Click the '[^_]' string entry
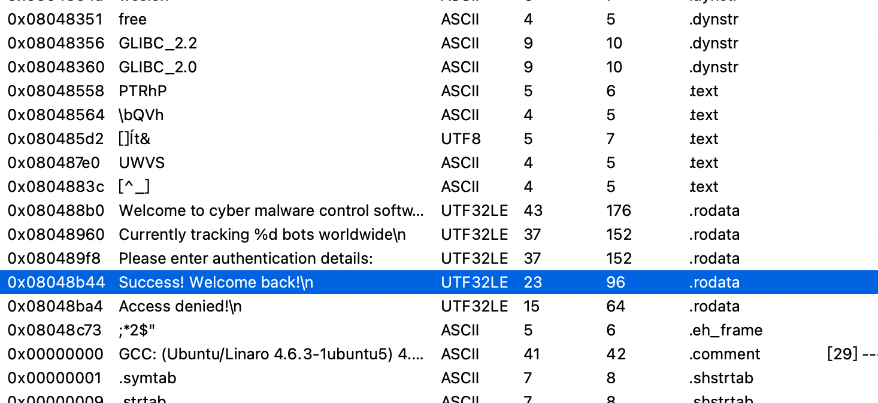Screen dimensions: 878x403 click(x=134, y=187)
